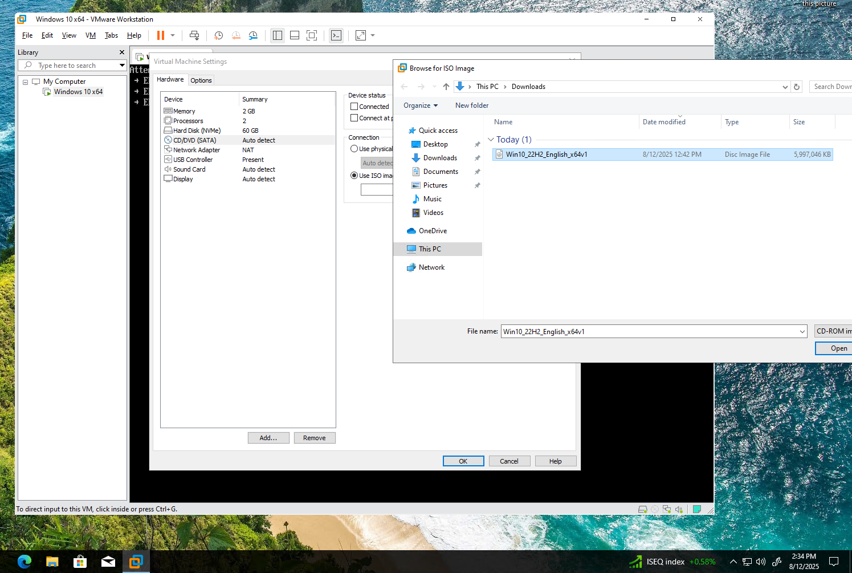Confirm settings with OK button

[x=463, y=461]
